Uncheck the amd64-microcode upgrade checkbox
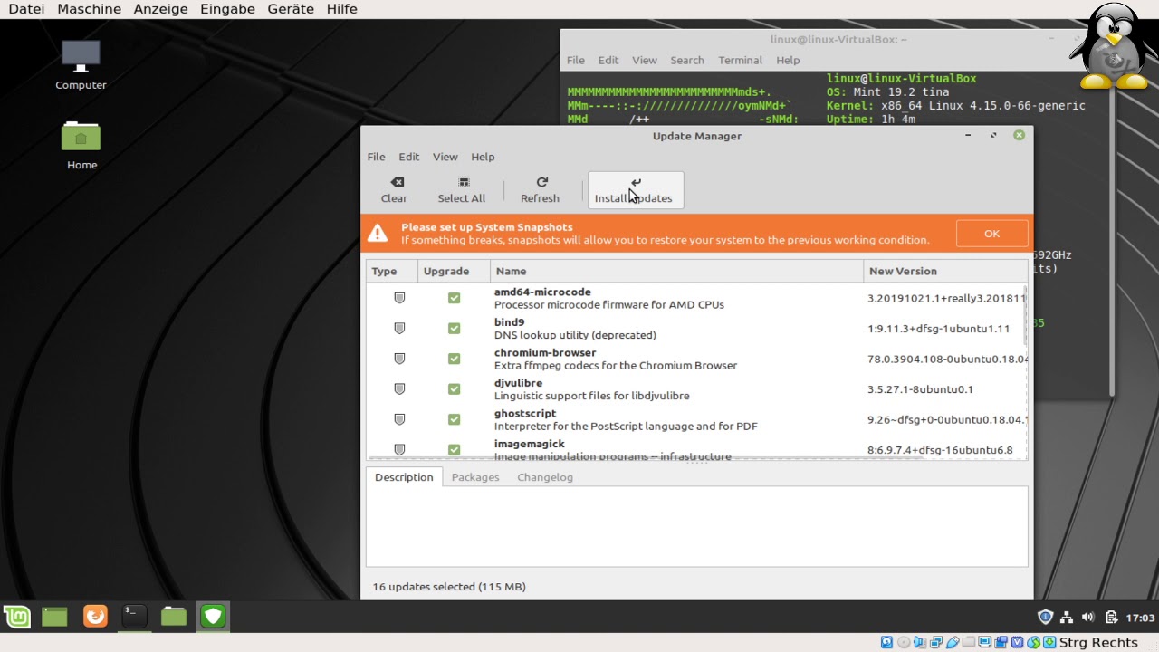The width and height of the screenshot is (1159, 652). point(454,298)
